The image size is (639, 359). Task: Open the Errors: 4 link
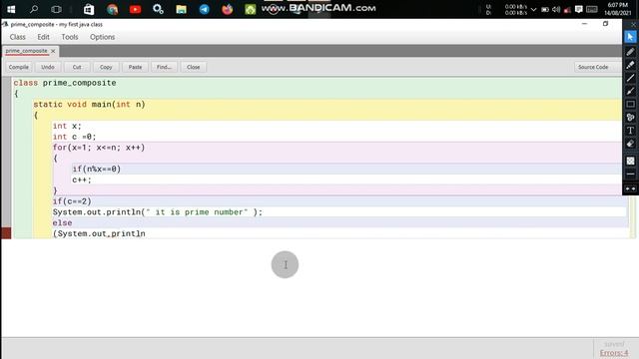click(x=614, y=353)
